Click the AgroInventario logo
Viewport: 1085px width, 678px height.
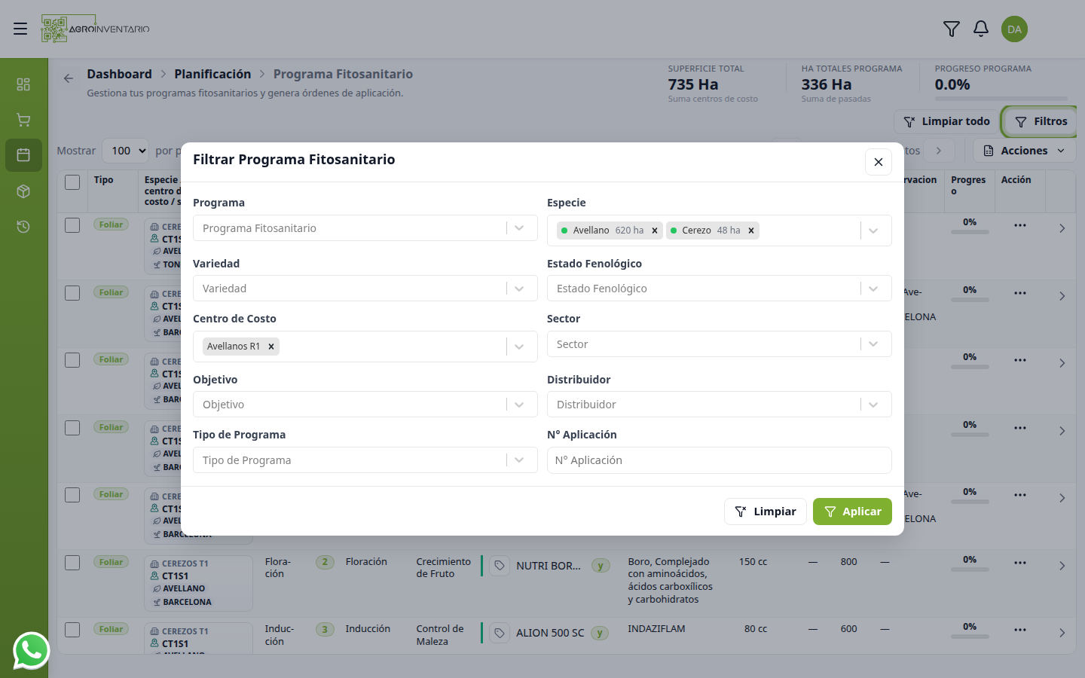pos(96,29)
